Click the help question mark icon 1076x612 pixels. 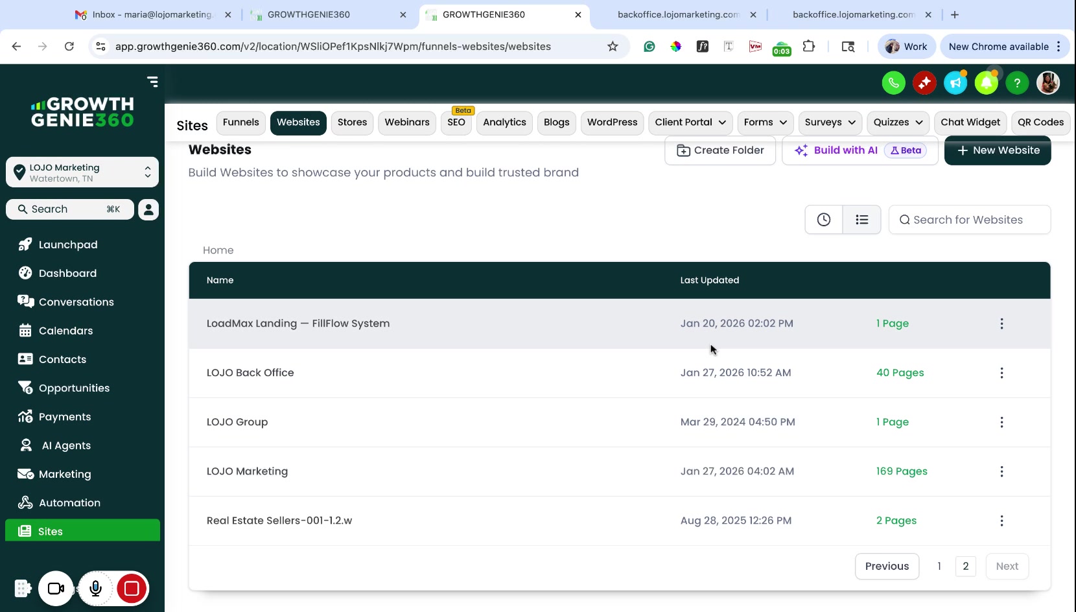tap(1017, 83)
